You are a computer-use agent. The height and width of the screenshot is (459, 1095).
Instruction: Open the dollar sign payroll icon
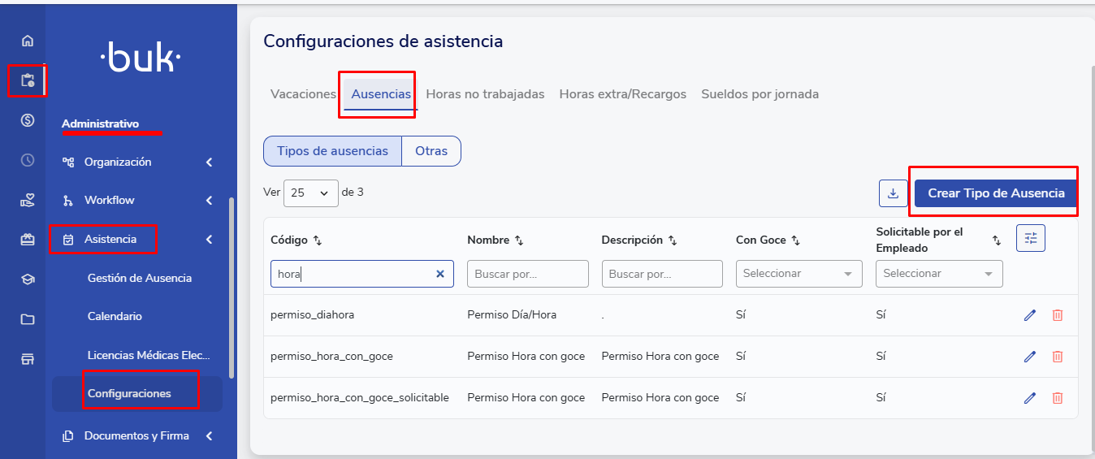pyautogui.click(x=28, y=120)
